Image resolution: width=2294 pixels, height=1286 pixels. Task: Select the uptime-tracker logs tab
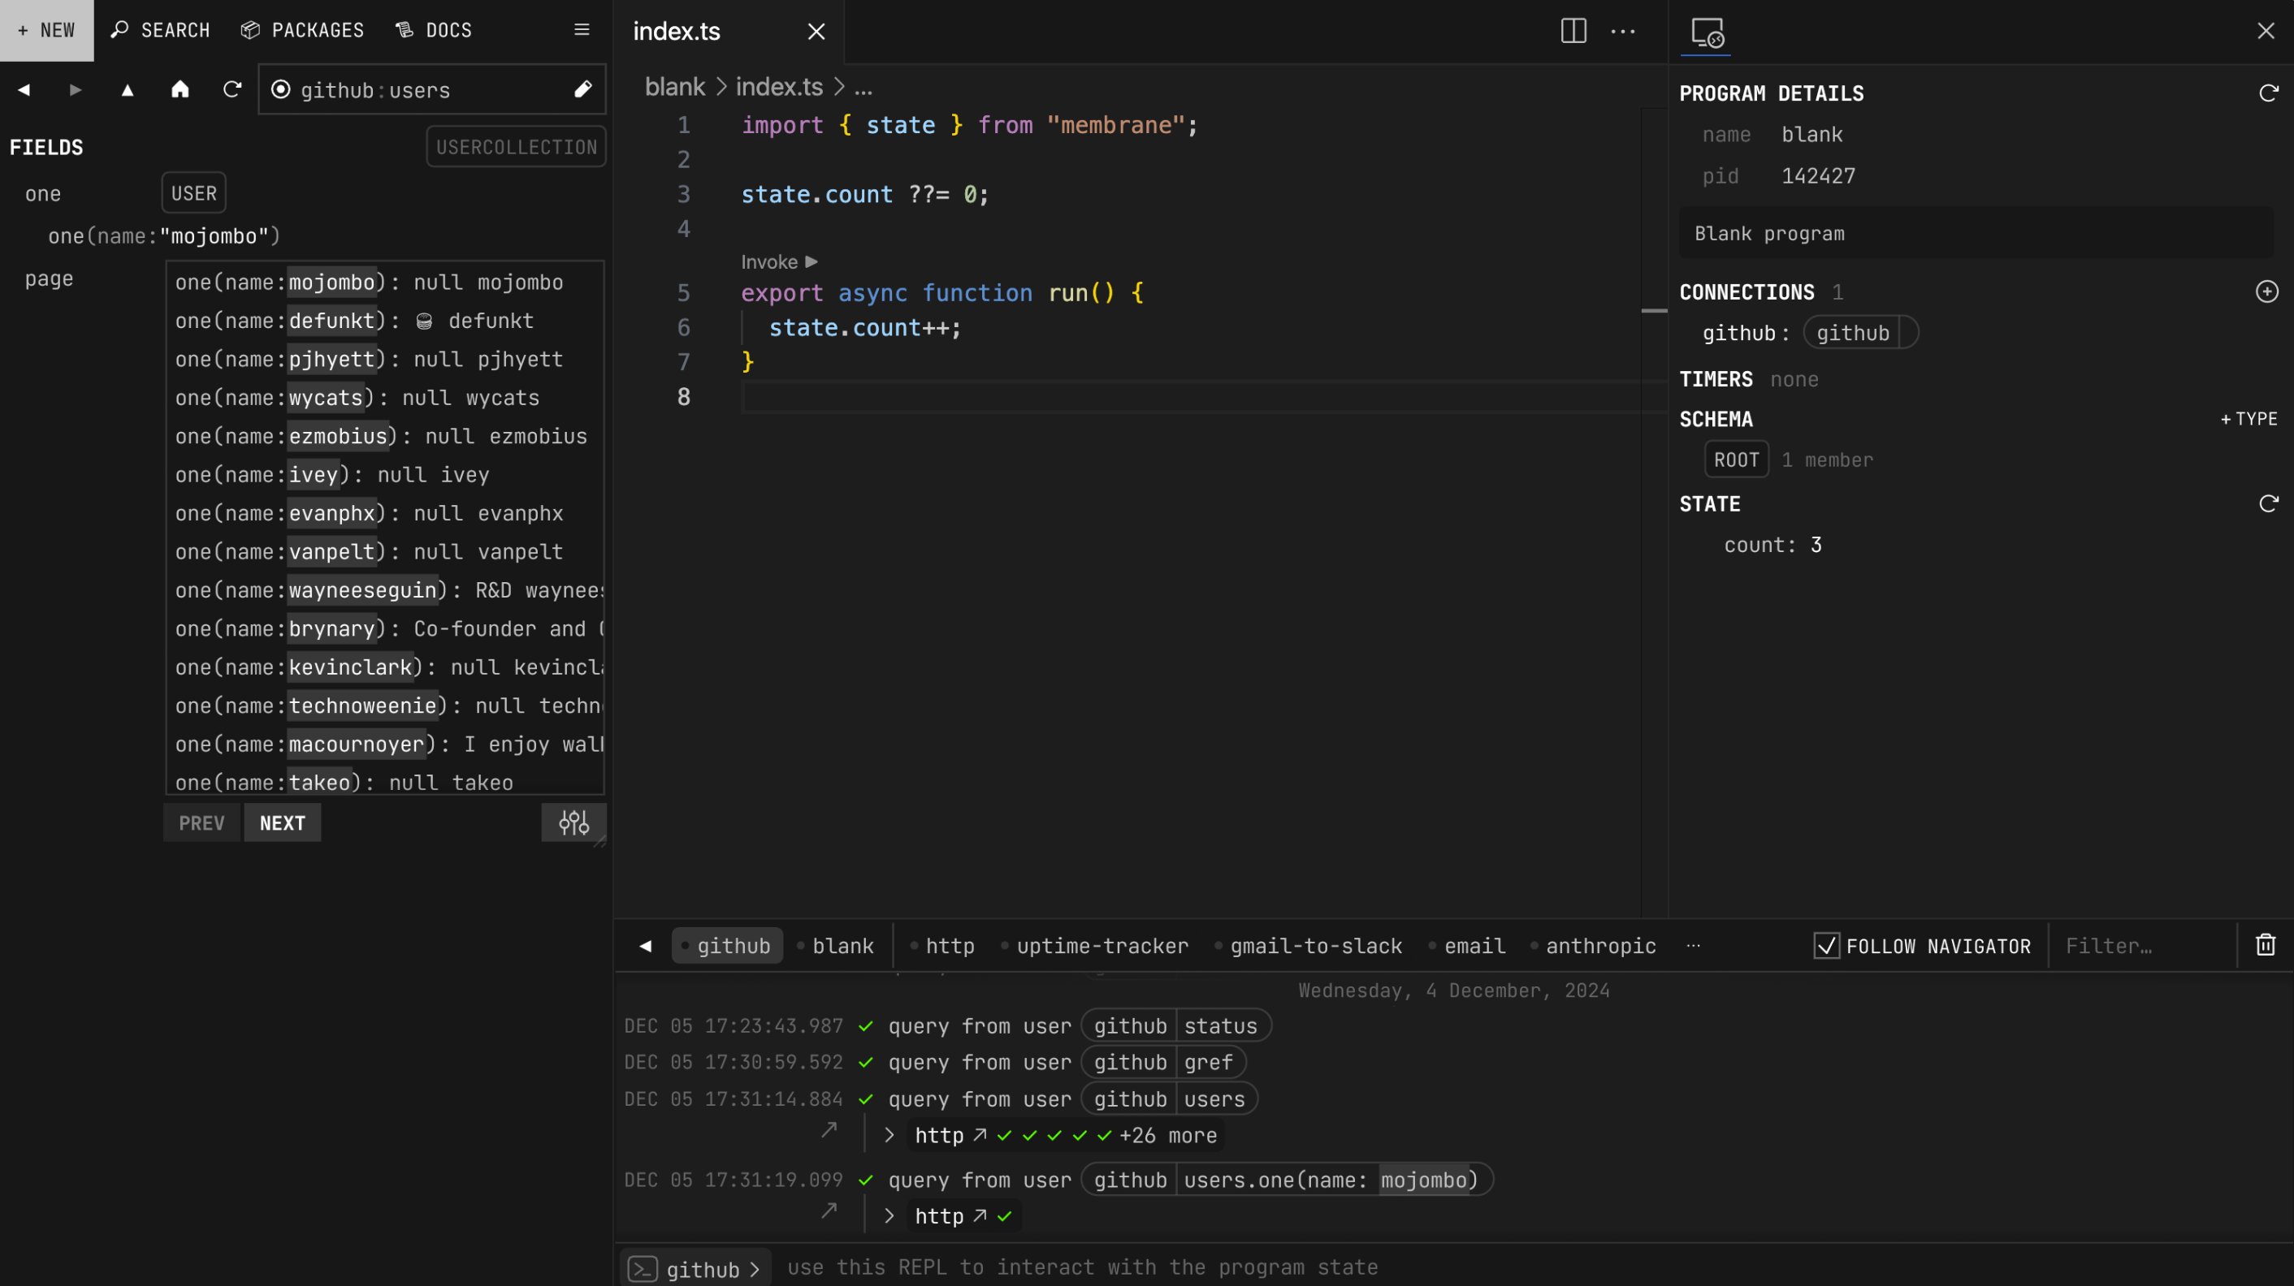[1095, 946]
